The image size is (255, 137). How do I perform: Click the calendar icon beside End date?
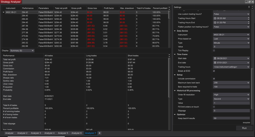point(215,63)
